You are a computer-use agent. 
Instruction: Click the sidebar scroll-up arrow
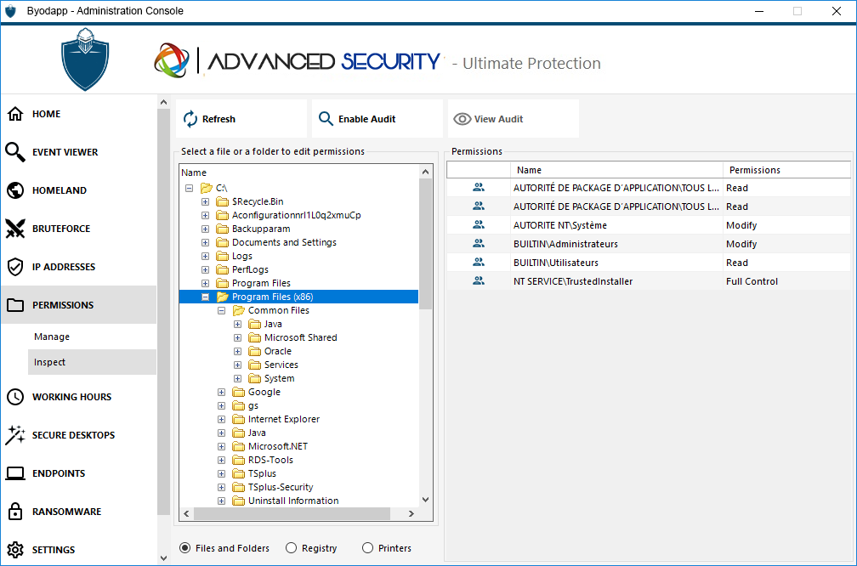[x=163, y=102]
